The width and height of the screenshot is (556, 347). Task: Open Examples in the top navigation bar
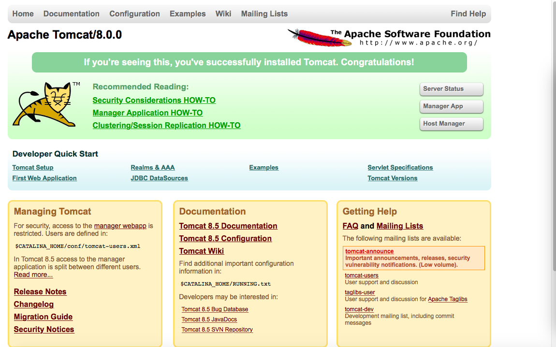pyautogui.click(x=188, y=14)
